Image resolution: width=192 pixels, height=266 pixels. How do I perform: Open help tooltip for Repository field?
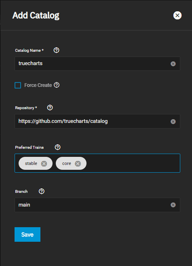tap(50, 108)
